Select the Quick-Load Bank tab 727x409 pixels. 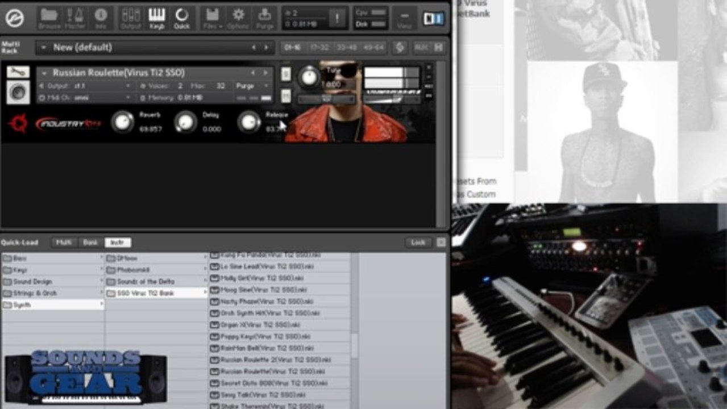point(91,243)
